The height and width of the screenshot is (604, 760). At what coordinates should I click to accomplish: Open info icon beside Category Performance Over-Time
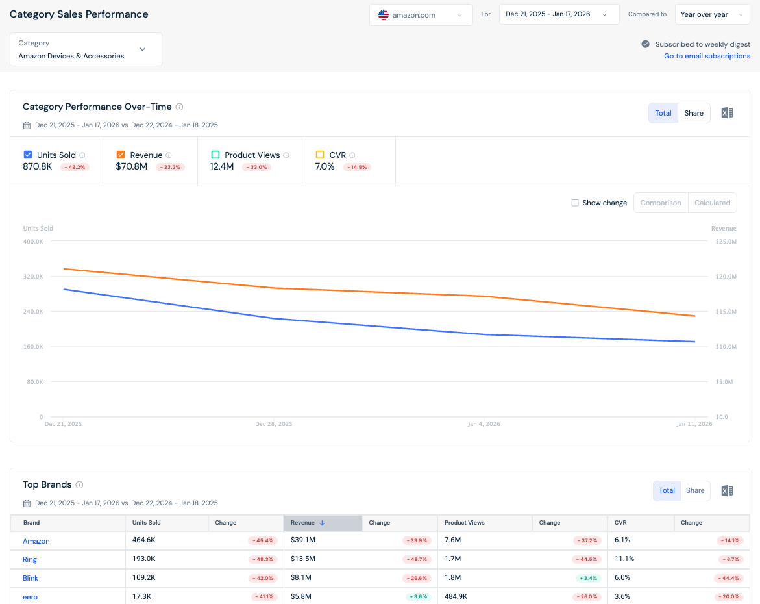[x=179, y=107]
